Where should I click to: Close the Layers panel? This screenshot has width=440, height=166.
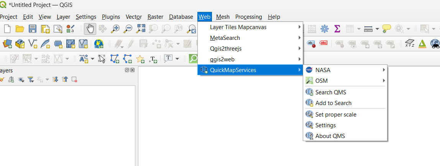[x=133, y=70]
